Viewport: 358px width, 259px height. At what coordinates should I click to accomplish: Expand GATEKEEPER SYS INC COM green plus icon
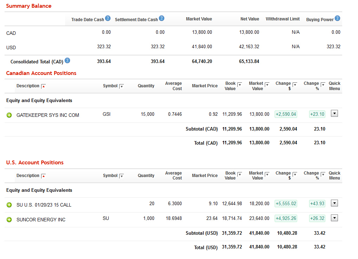point(9,115)
